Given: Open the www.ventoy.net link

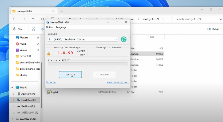Looking at the screenshot, I should click(118, 82).
